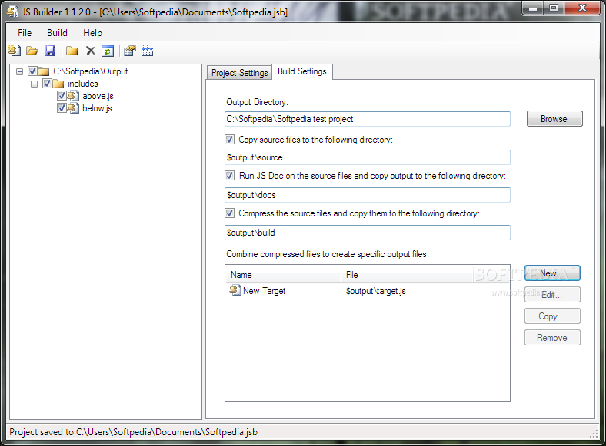606x446 pixels.
Task: Uncheck Compress the source files option
Action: (x=230, y=213)
